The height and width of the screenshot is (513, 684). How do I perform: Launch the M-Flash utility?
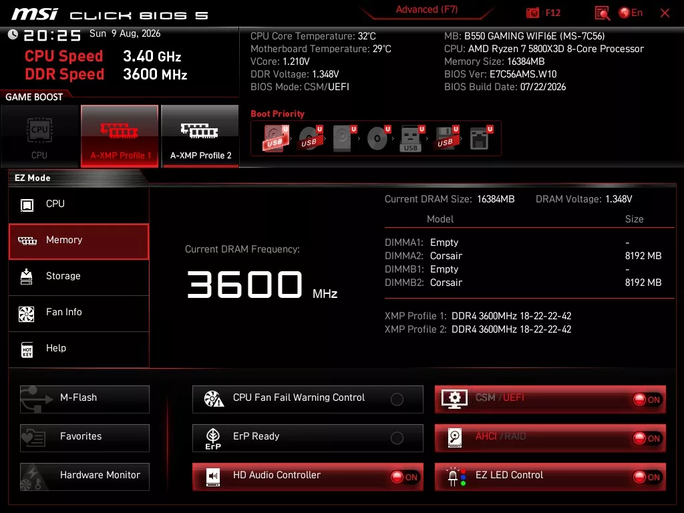coord(85,399)
